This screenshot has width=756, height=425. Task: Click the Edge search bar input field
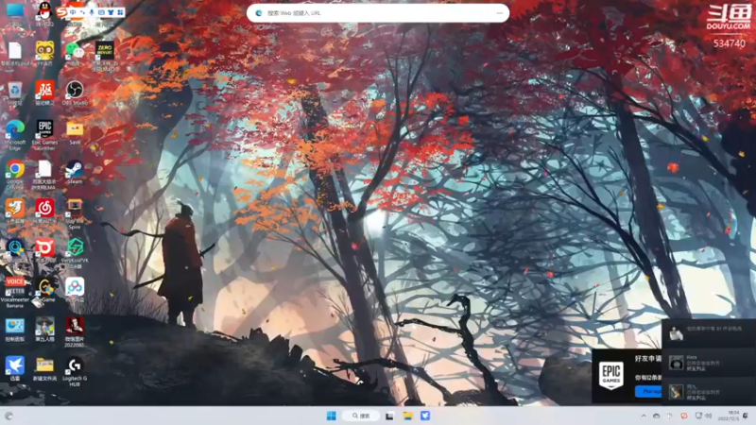(378, 13)
